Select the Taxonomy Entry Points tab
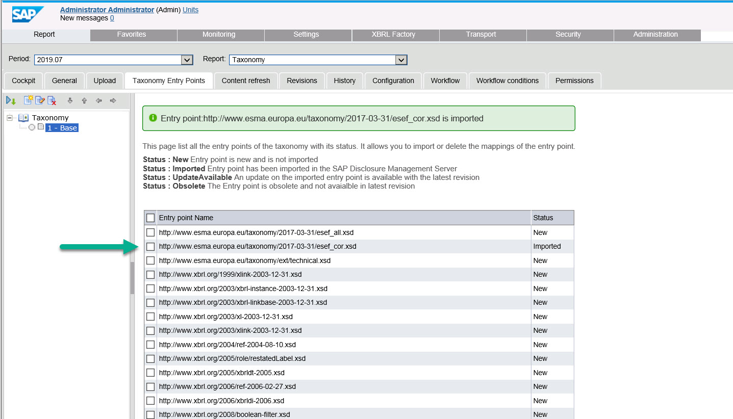733x419 pixels. click(x=169, y=81)
